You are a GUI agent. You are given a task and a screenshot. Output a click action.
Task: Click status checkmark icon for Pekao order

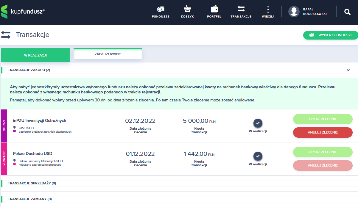[x=258, y=156]
